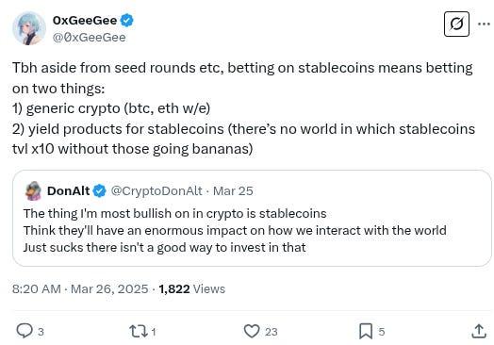Toggle the heart like icon

[252, 332]
